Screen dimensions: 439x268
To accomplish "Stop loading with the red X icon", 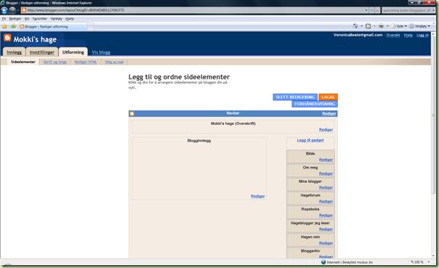I will (377, 10).
